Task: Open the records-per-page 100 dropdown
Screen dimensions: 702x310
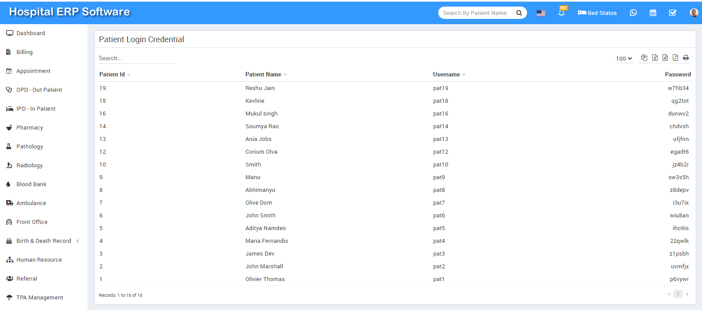Action: [624, 58]
